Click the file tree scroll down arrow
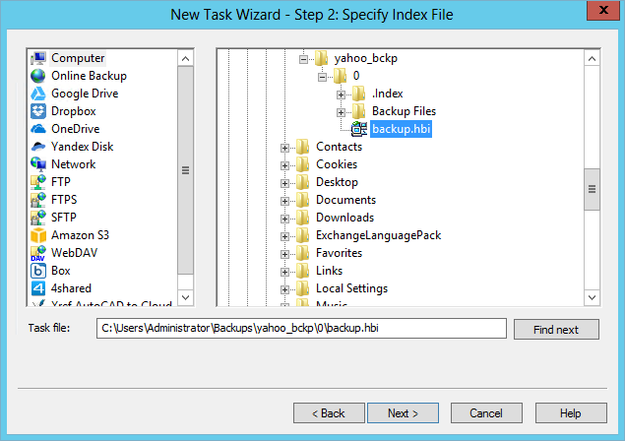Image resolution: width=625 pixels, height=441 pixels. (x=592, y=297)
